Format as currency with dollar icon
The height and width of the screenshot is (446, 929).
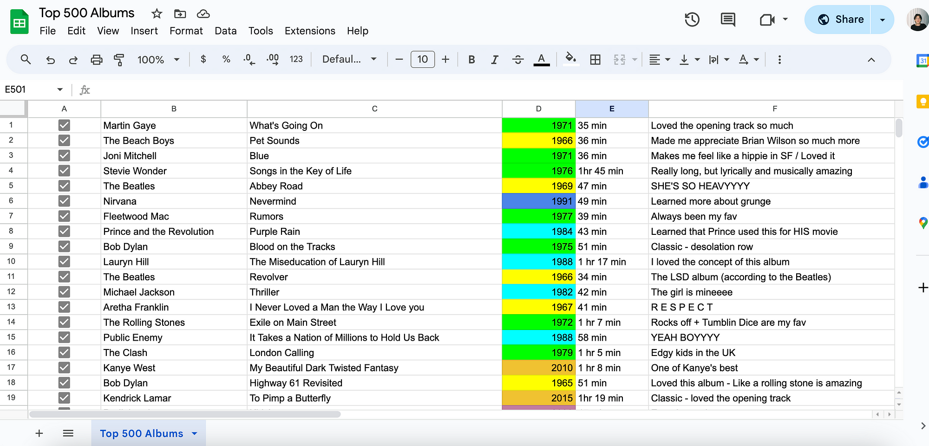tap(203, 59)
